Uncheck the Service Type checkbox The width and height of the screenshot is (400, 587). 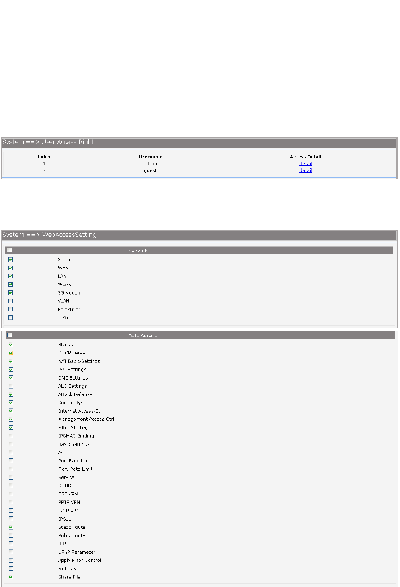(x=11, y=403)
